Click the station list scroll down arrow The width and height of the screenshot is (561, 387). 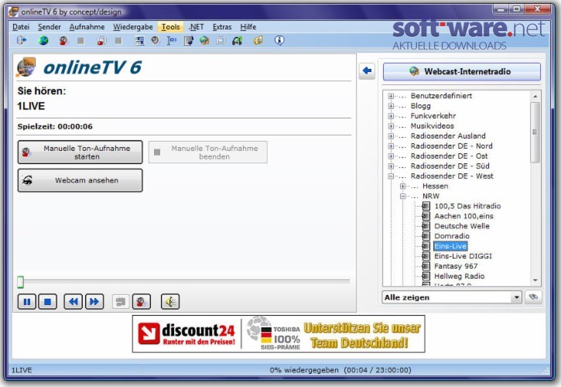[x=535, y=280]
